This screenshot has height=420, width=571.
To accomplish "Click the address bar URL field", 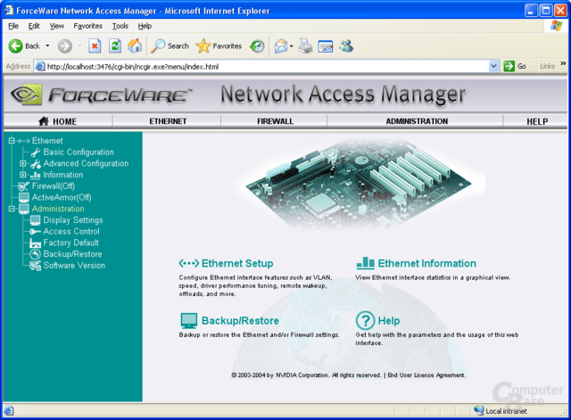I will tap(266, 67).
